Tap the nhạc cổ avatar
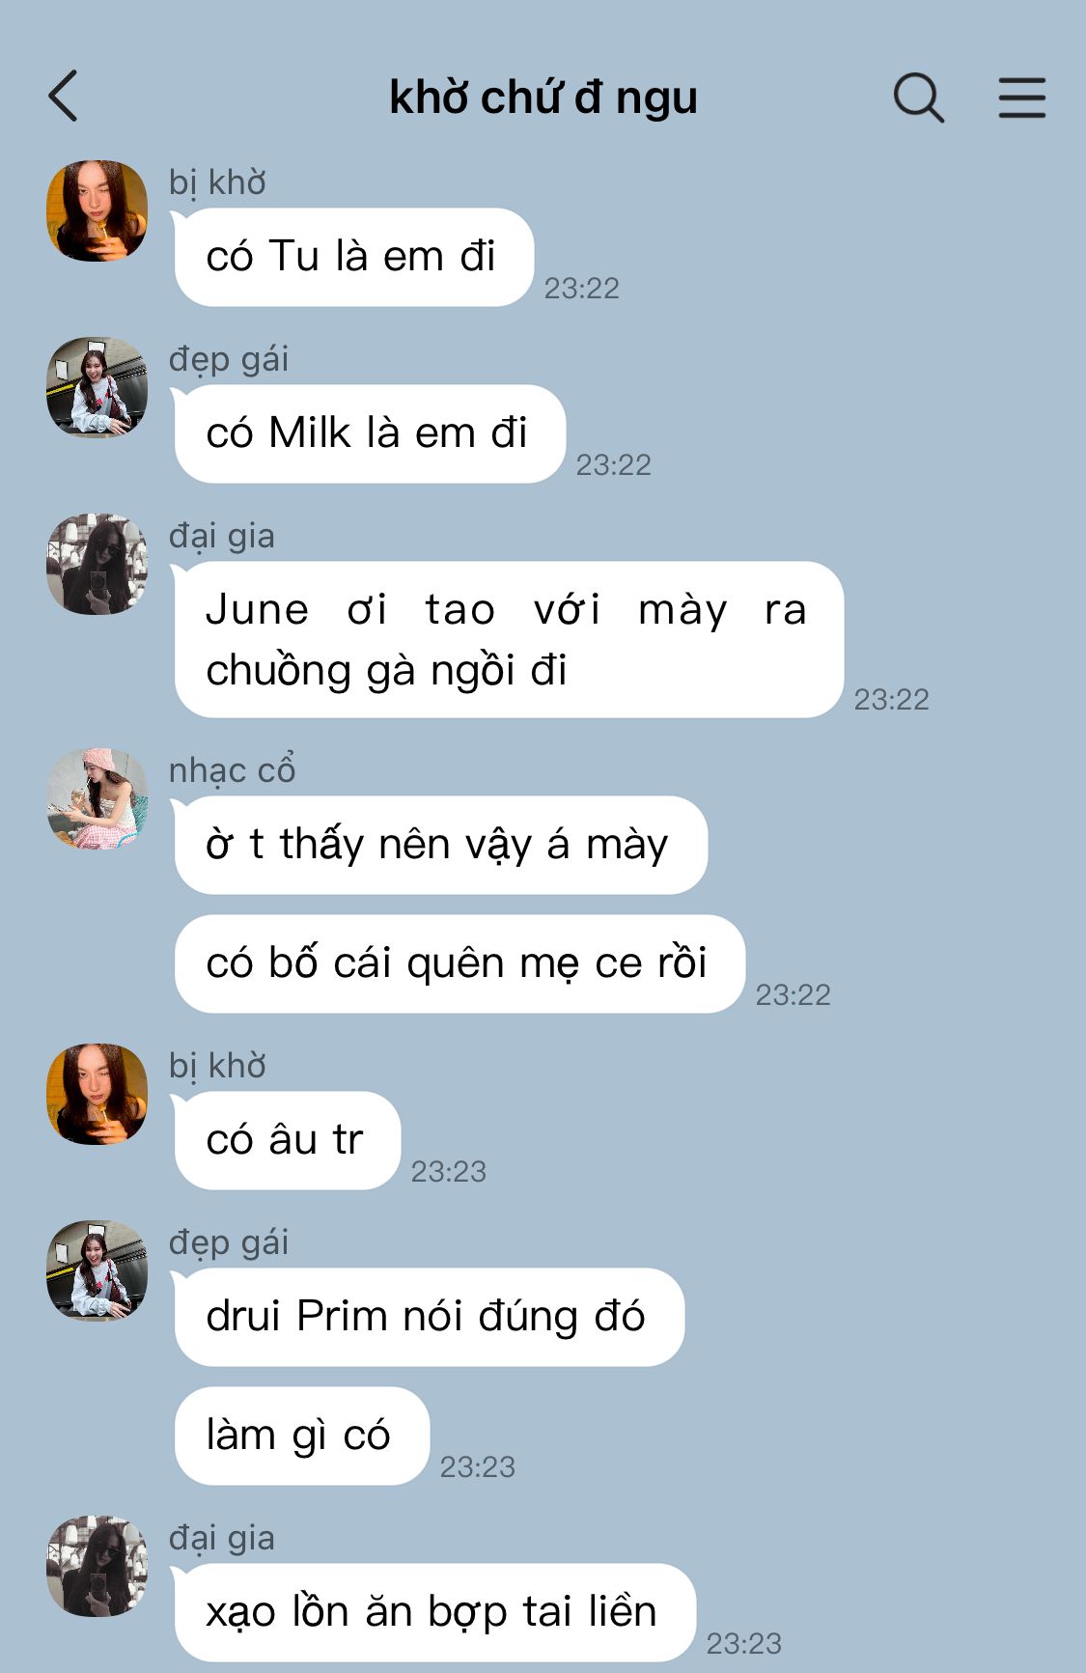Image resolution: width=1086 pixels, height=1673 pixels. coord(97,798)
